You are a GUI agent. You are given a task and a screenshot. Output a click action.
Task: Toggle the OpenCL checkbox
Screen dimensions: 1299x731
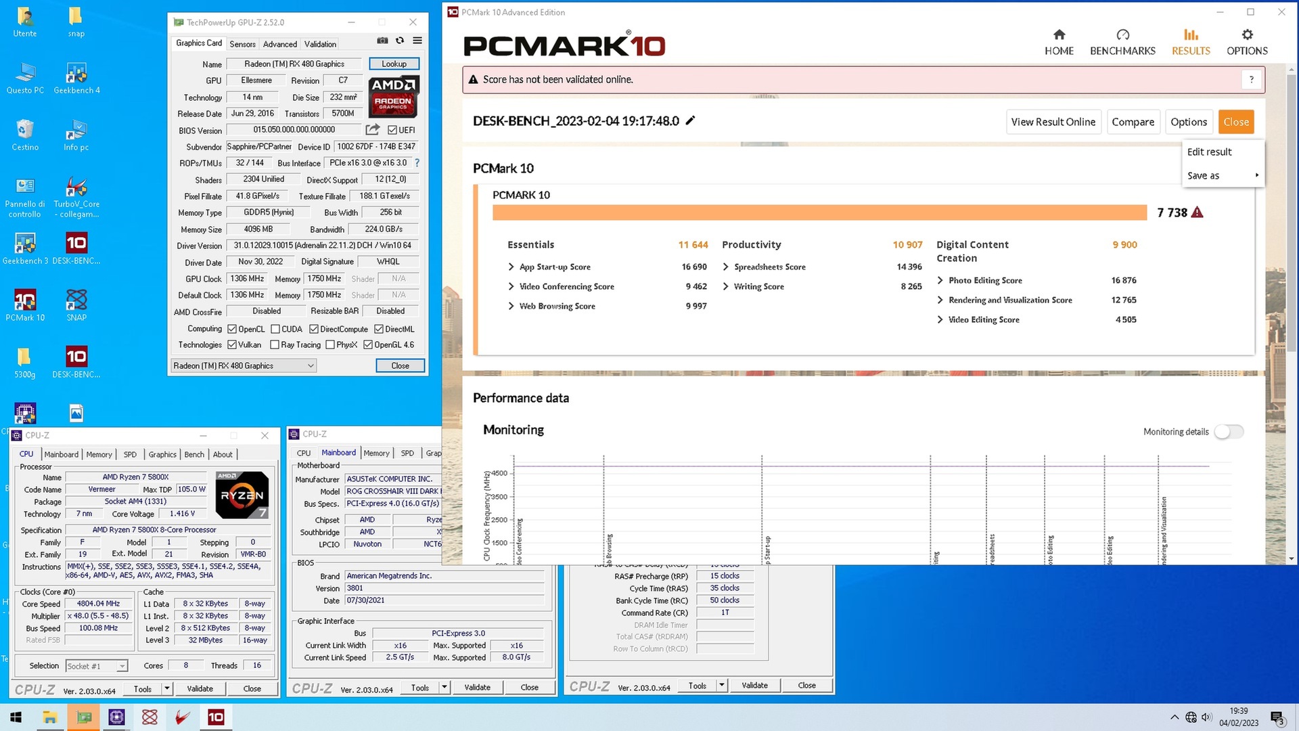(x=232, y=329)
